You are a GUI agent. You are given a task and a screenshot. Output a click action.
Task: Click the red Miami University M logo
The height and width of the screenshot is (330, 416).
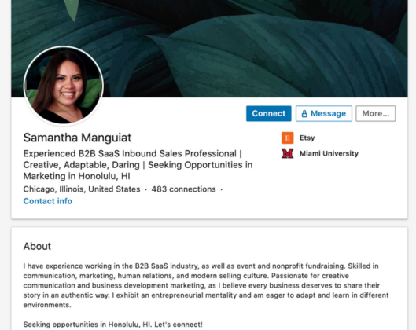click(287, 153)
